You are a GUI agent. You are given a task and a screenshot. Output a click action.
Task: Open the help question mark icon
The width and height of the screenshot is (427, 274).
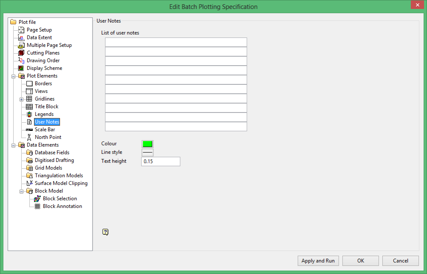(106, 232)
